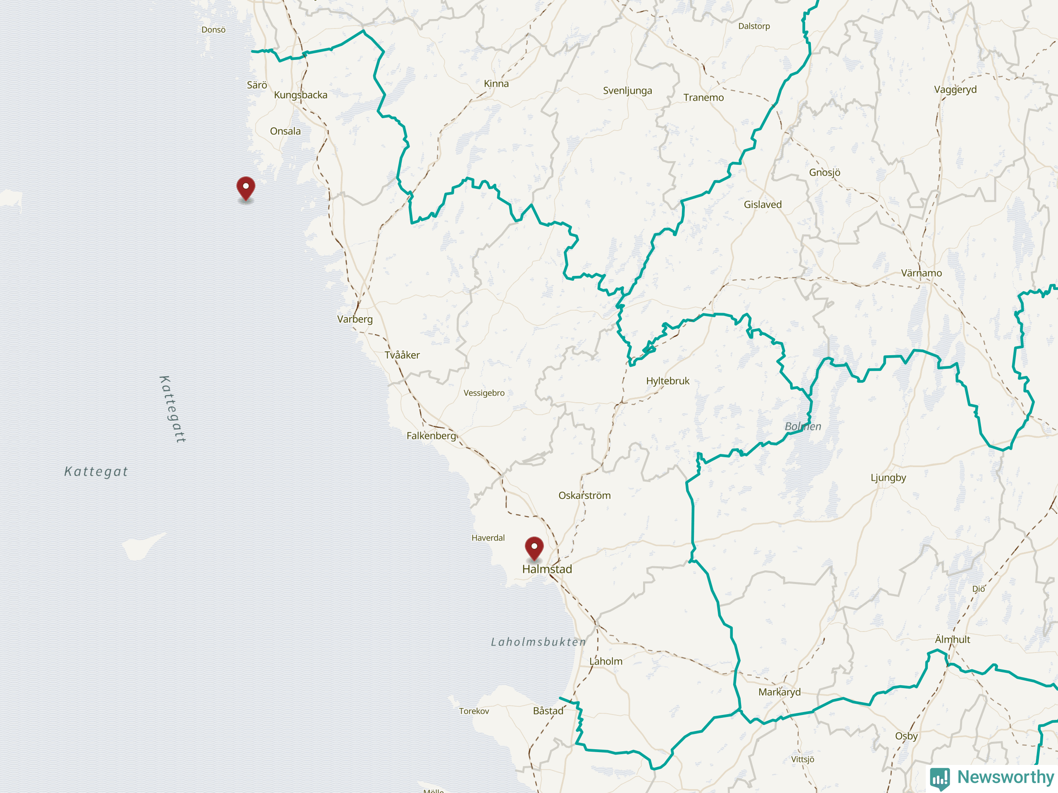Viewport: 1058px width, 793px height.
Task: Select the Halmstad city label
Action: click(x=547, y=569)
